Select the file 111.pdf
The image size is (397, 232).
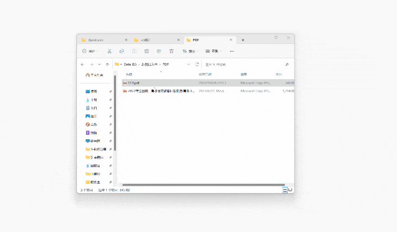tap(208, 83)
